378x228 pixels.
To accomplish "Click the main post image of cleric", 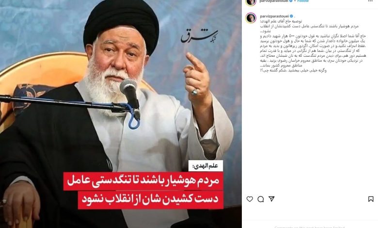I will tap(121, 114).
